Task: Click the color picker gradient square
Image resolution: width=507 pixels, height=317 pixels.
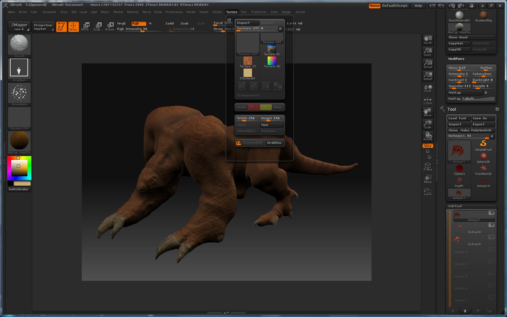Action: click(19, 168)
